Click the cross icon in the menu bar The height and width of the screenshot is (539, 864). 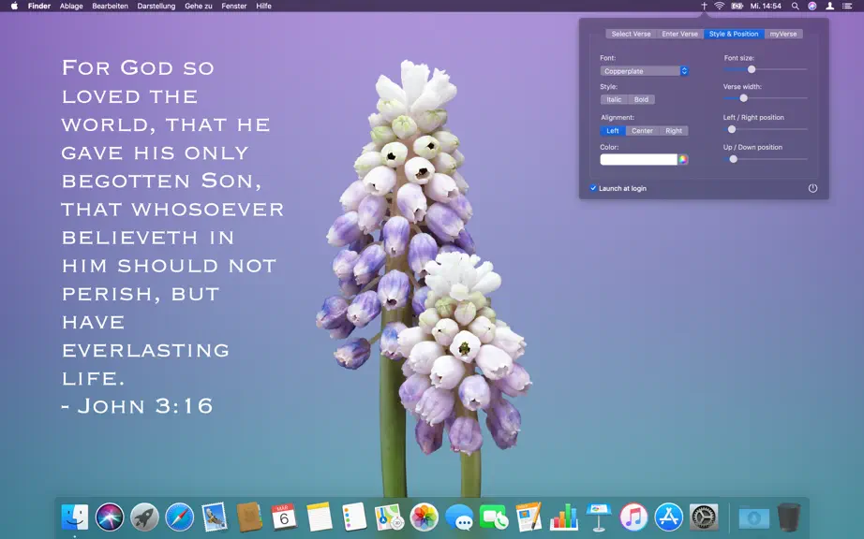click(x=704, y=6)
